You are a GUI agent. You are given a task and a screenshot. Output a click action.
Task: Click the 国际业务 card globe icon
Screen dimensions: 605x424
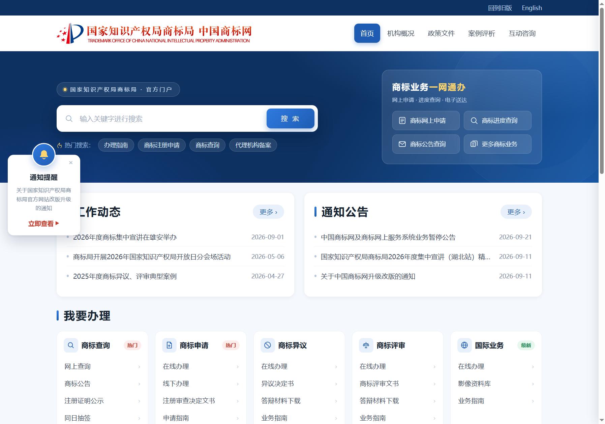tap(464, 345)
